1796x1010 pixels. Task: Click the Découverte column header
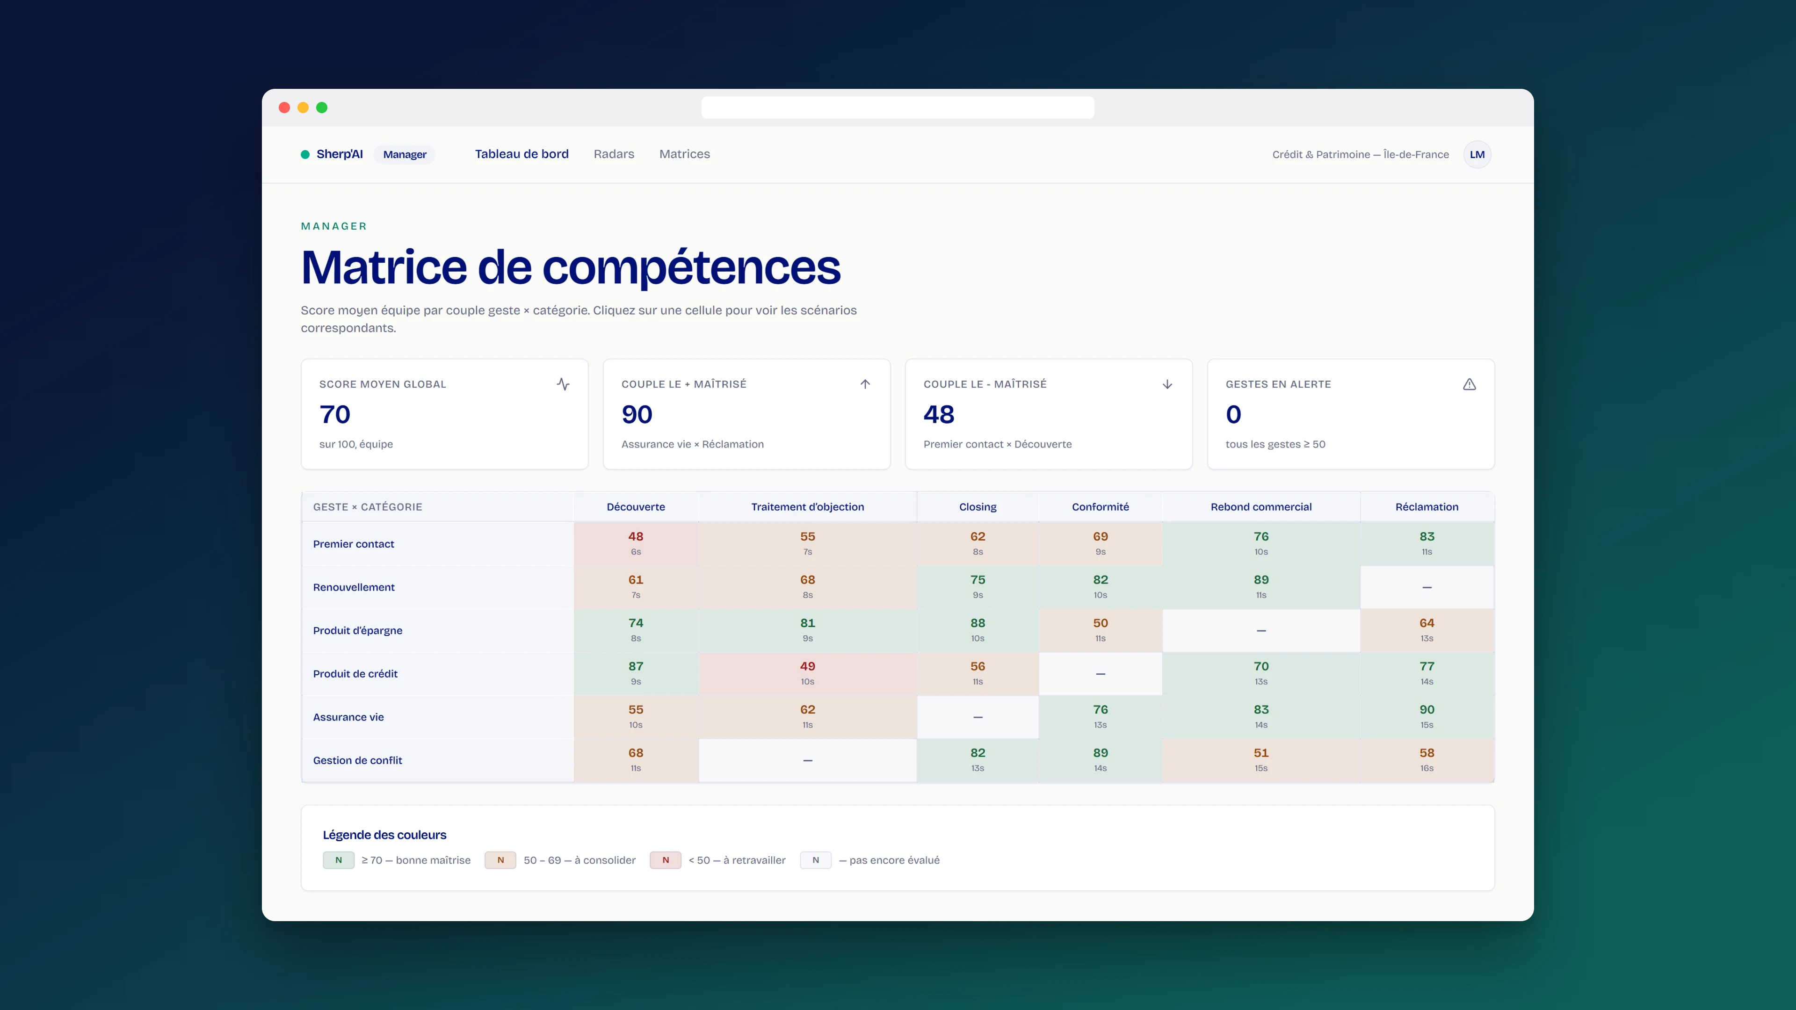coord(636,507)
